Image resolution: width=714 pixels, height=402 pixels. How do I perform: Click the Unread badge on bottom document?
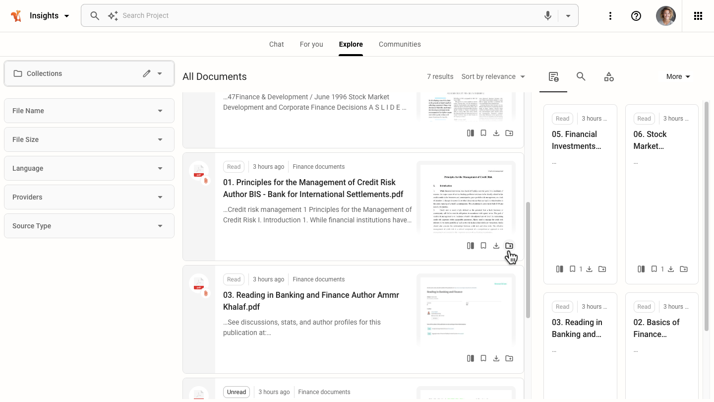[237, 392]
